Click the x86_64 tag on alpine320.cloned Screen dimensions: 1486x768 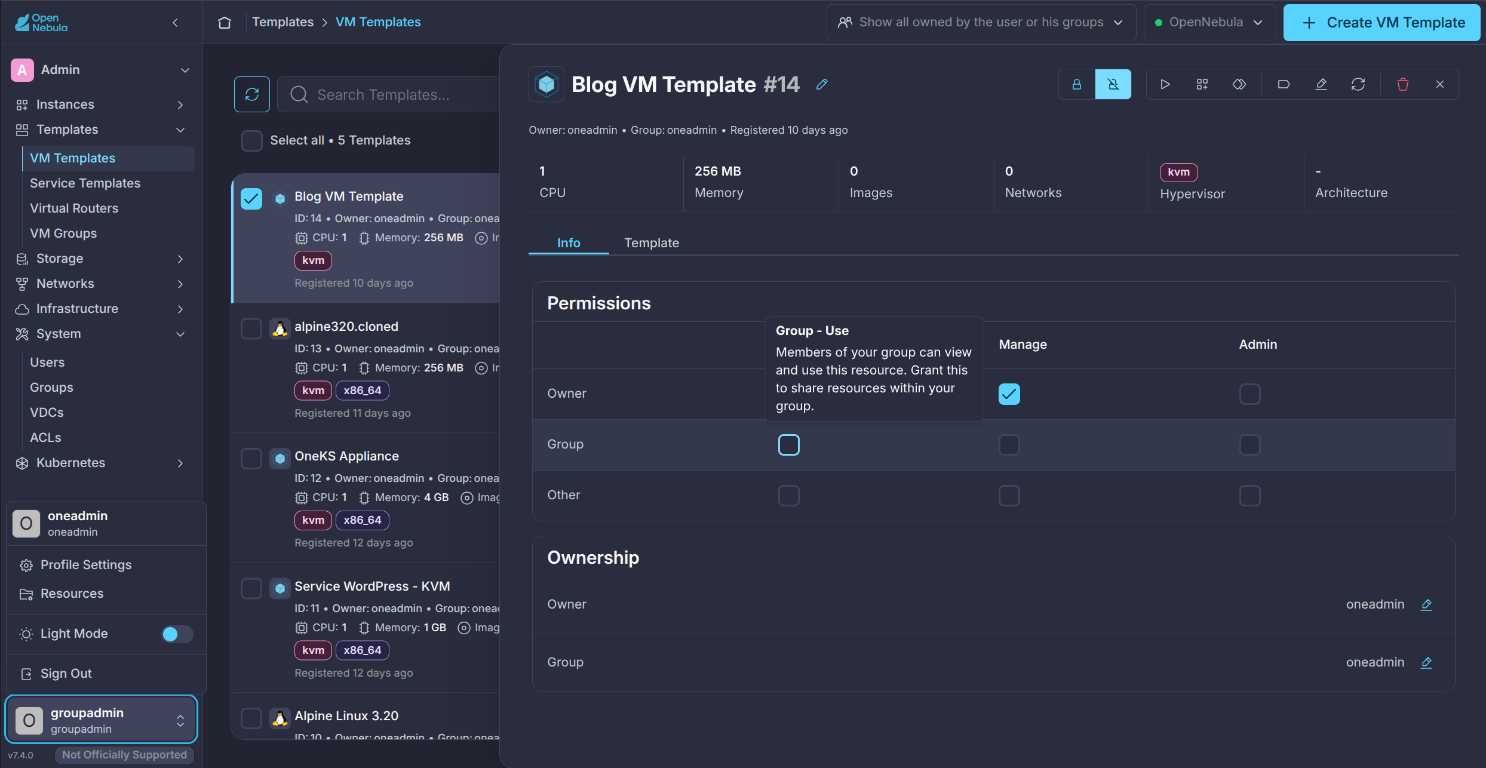[x=363, y=391]
